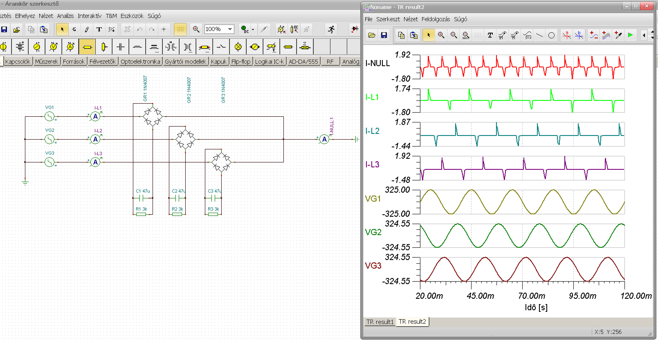The width and height of the screenshot is (658, 340).
Task: Select the resistor component icon
Action: tap(87, 47)
